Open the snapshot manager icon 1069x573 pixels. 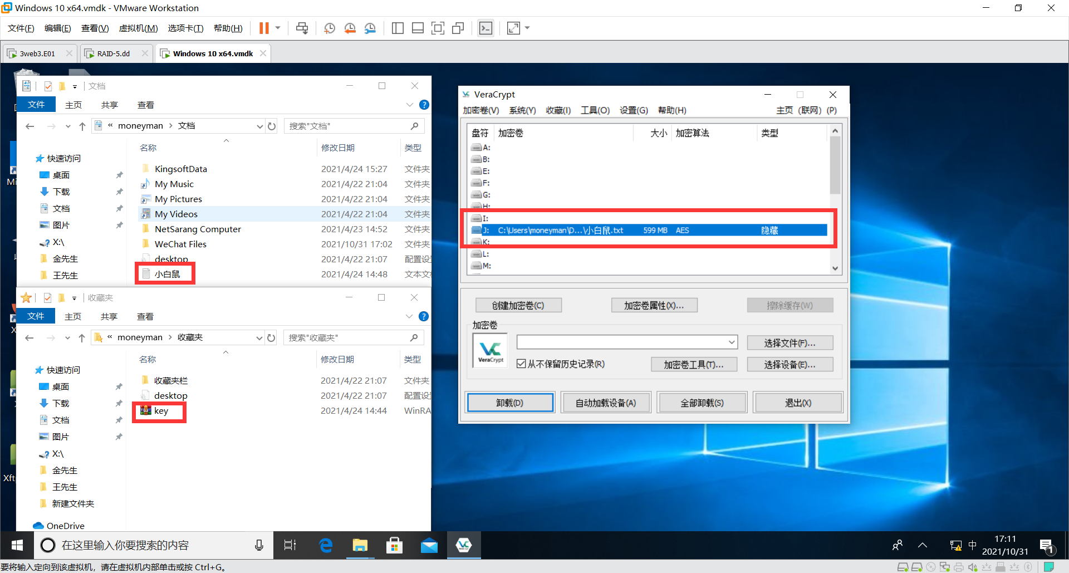tap(370, 28)
